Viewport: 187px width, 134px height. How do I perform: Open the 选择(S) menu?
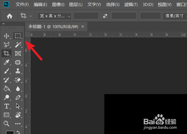click(113, 5)
